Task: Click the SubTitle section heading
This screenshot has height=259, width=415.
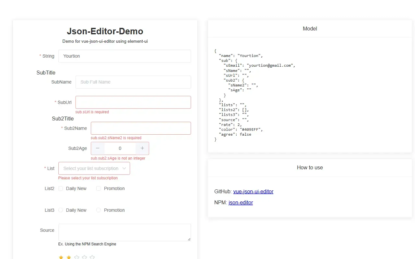Action: (x=46, y=73)
